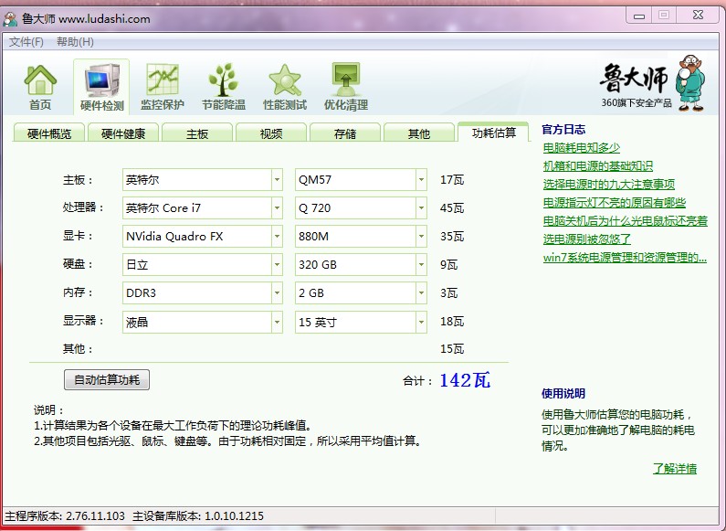Click the 自动估算功耗 button
This screenshot has height=531, width=726.
(107, 380)
